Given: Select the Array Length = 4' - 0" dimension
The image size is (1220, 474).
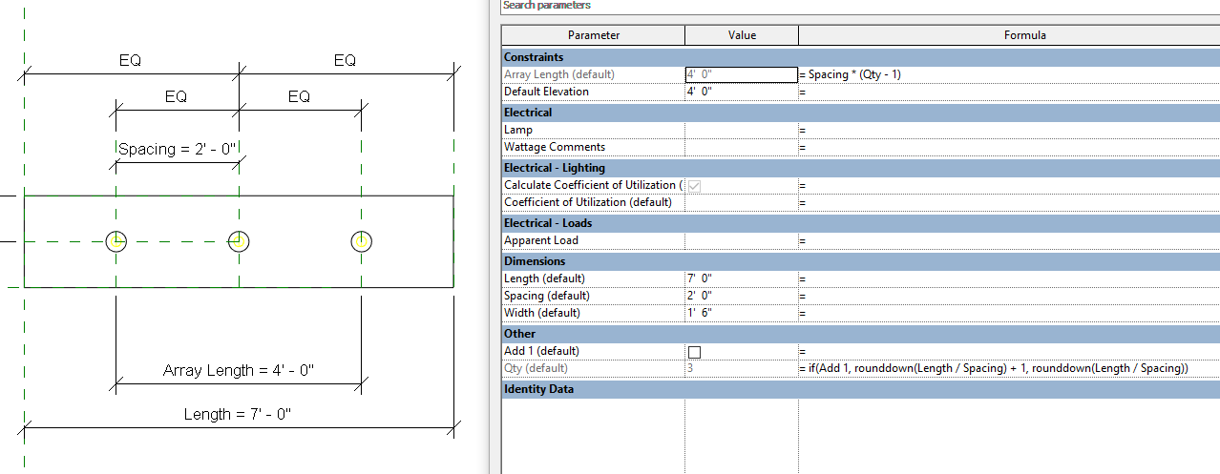Looking at the screenshot, I should [x=238, y=370].
